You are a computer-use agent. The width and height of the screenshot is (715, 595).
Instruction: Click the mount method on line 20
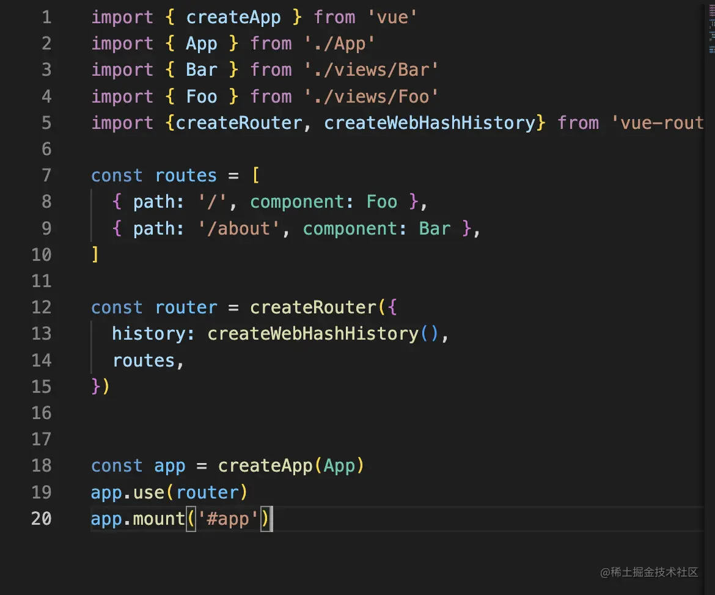pos(159,519)
